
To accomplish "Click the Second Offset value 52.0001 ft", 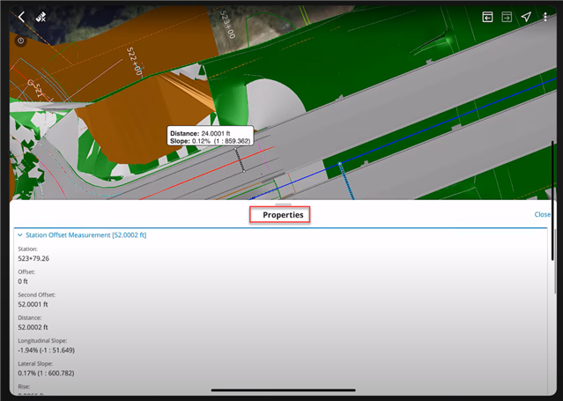I will click(38, 304).
